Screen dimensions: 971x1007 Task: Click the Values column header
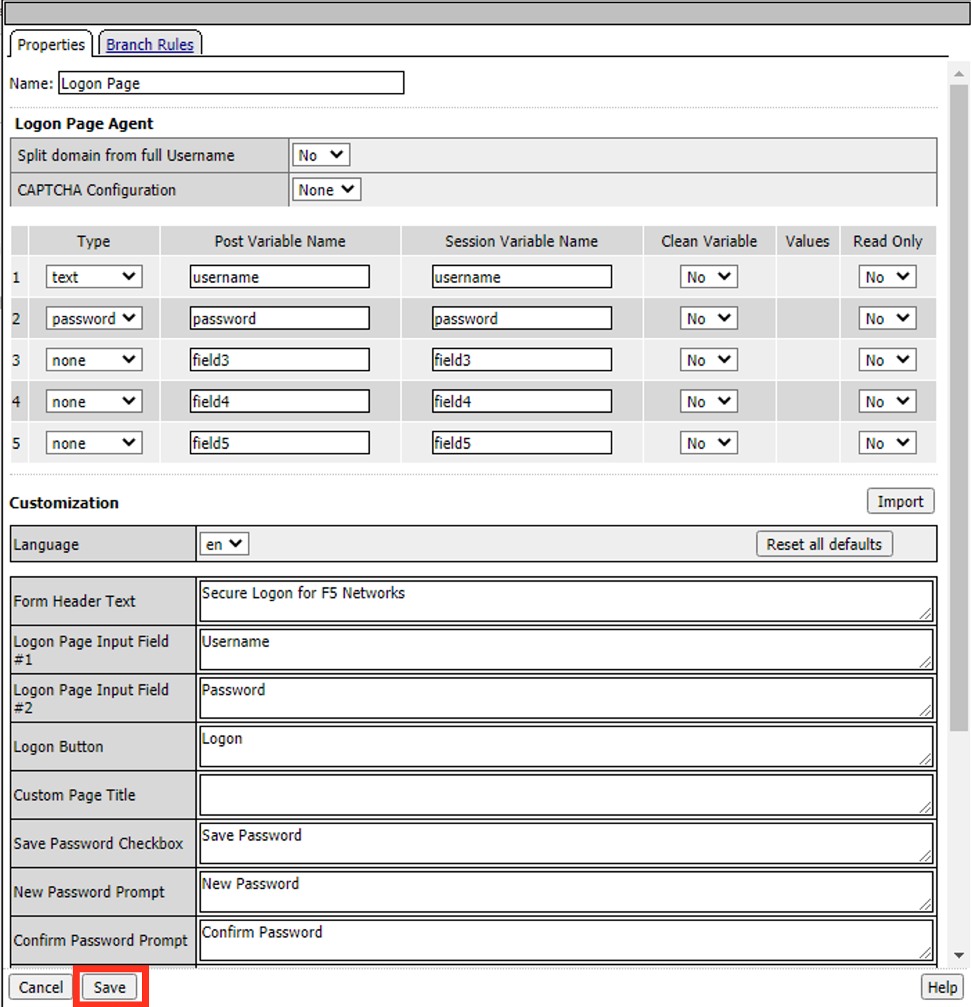(x=808, y=241)
